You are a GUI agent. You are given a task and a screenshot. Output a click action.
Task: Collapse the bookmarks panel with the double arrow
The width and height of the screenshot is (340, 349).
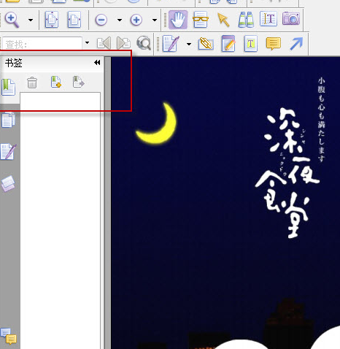click(97, 63)
